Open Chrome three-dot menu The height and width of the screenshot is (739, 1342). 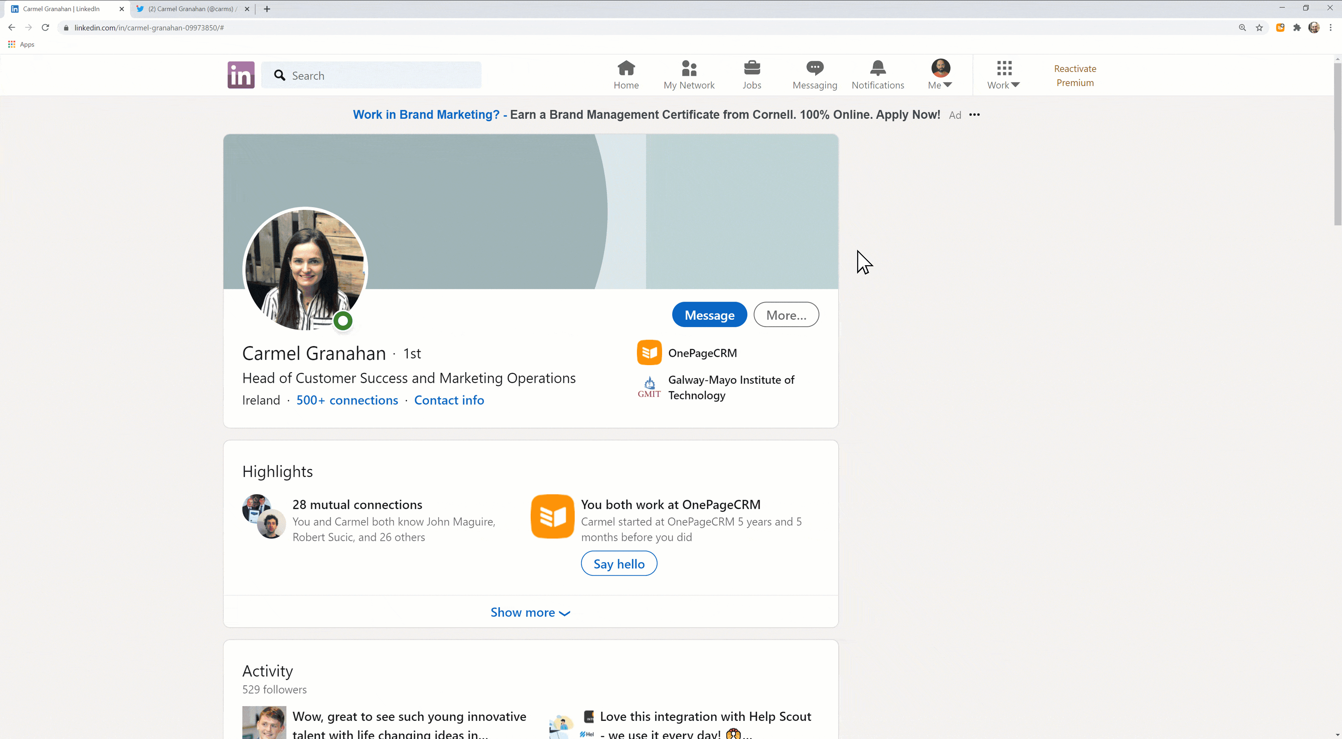coord(1330,28)
